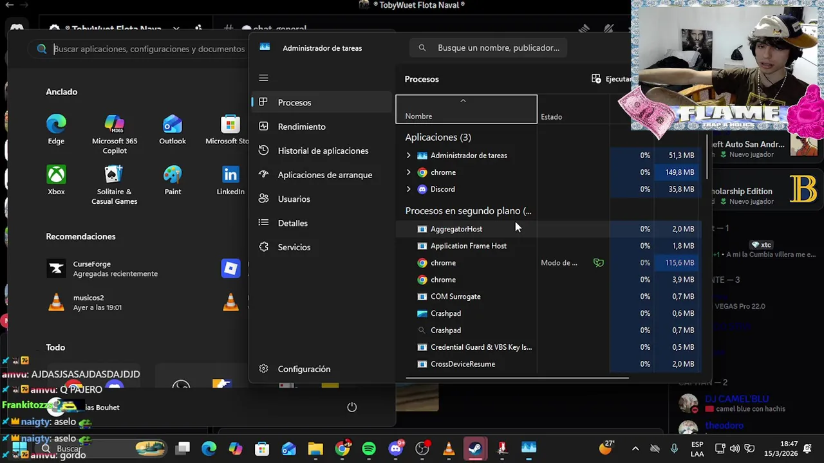The height and width of the screenshot is (463, 824).
Task: Open Microsoft Store from the taskbar
Action: pos(262,448)
